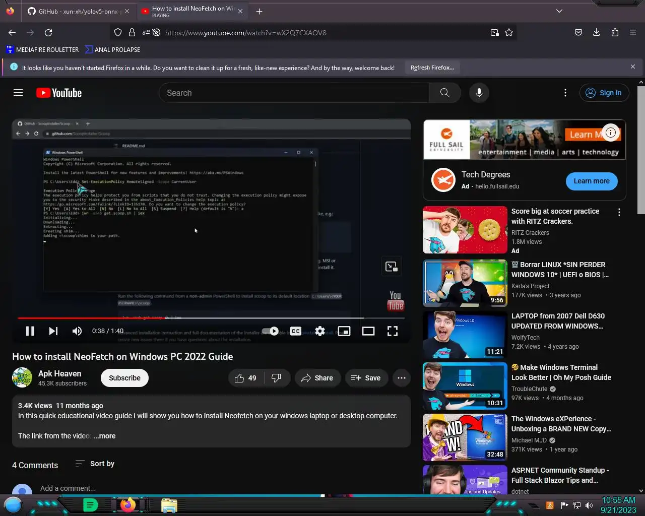This screenshot has width=645, height=516.
Task: Open Borrar LINUX video thumbnail
Action: 465,283
